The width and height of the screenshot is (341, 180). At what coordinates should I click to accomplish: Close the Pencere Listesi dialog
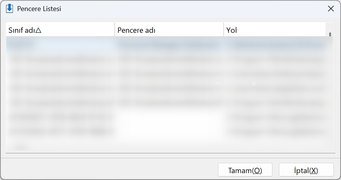(331, 9)
